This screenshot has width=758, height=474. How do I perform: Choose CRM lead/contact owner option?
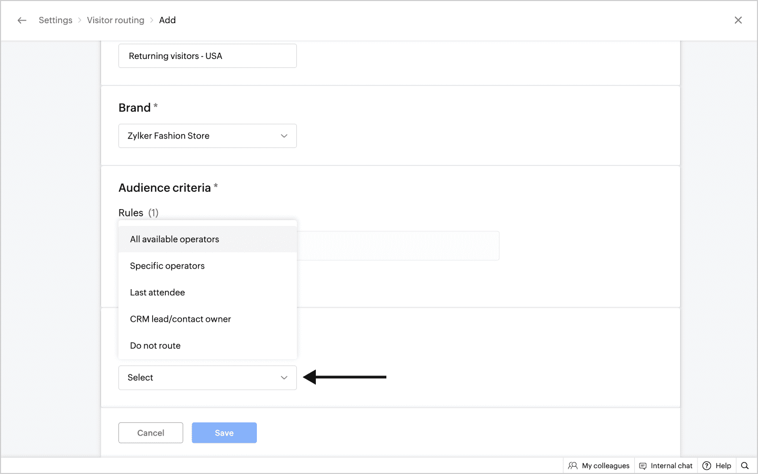click(x=181, y=319)
